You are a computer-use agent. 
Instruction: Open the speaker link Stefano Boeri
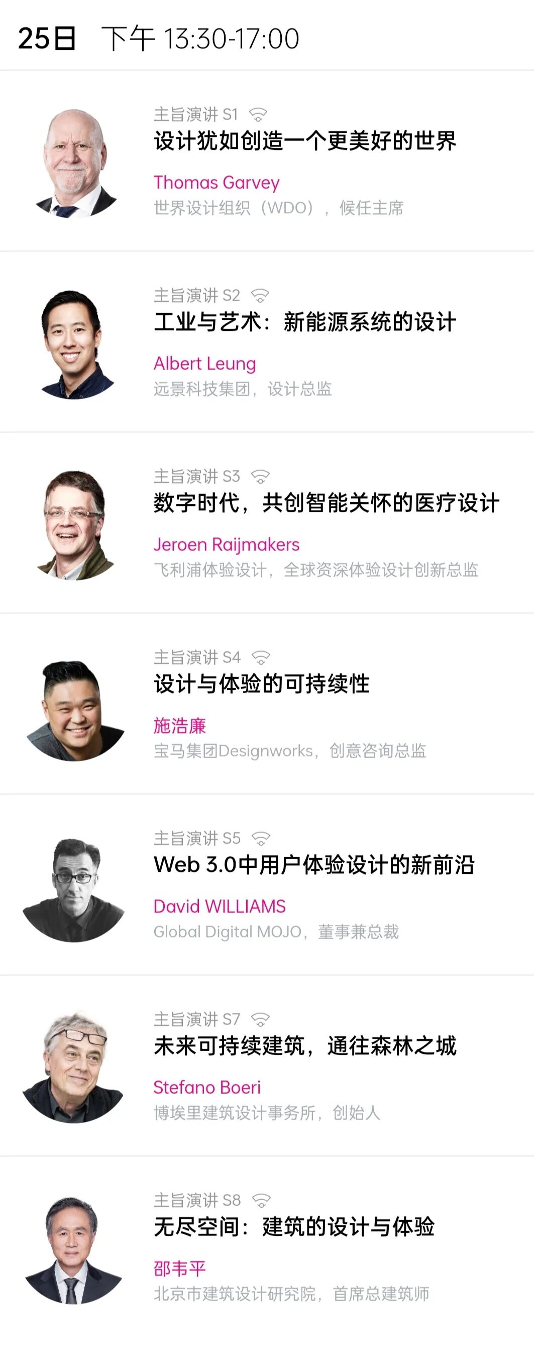(x=207, y=1087)
